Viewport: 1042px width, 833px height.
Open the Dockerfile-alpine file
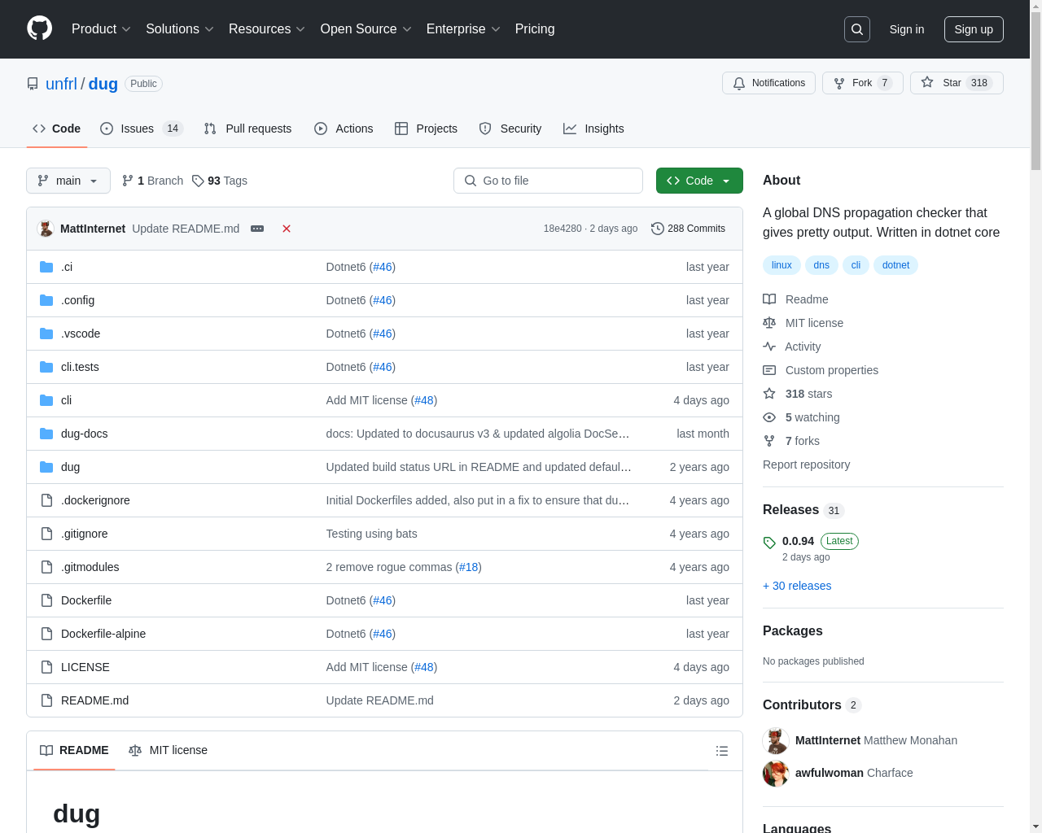(x=103, y=634)
